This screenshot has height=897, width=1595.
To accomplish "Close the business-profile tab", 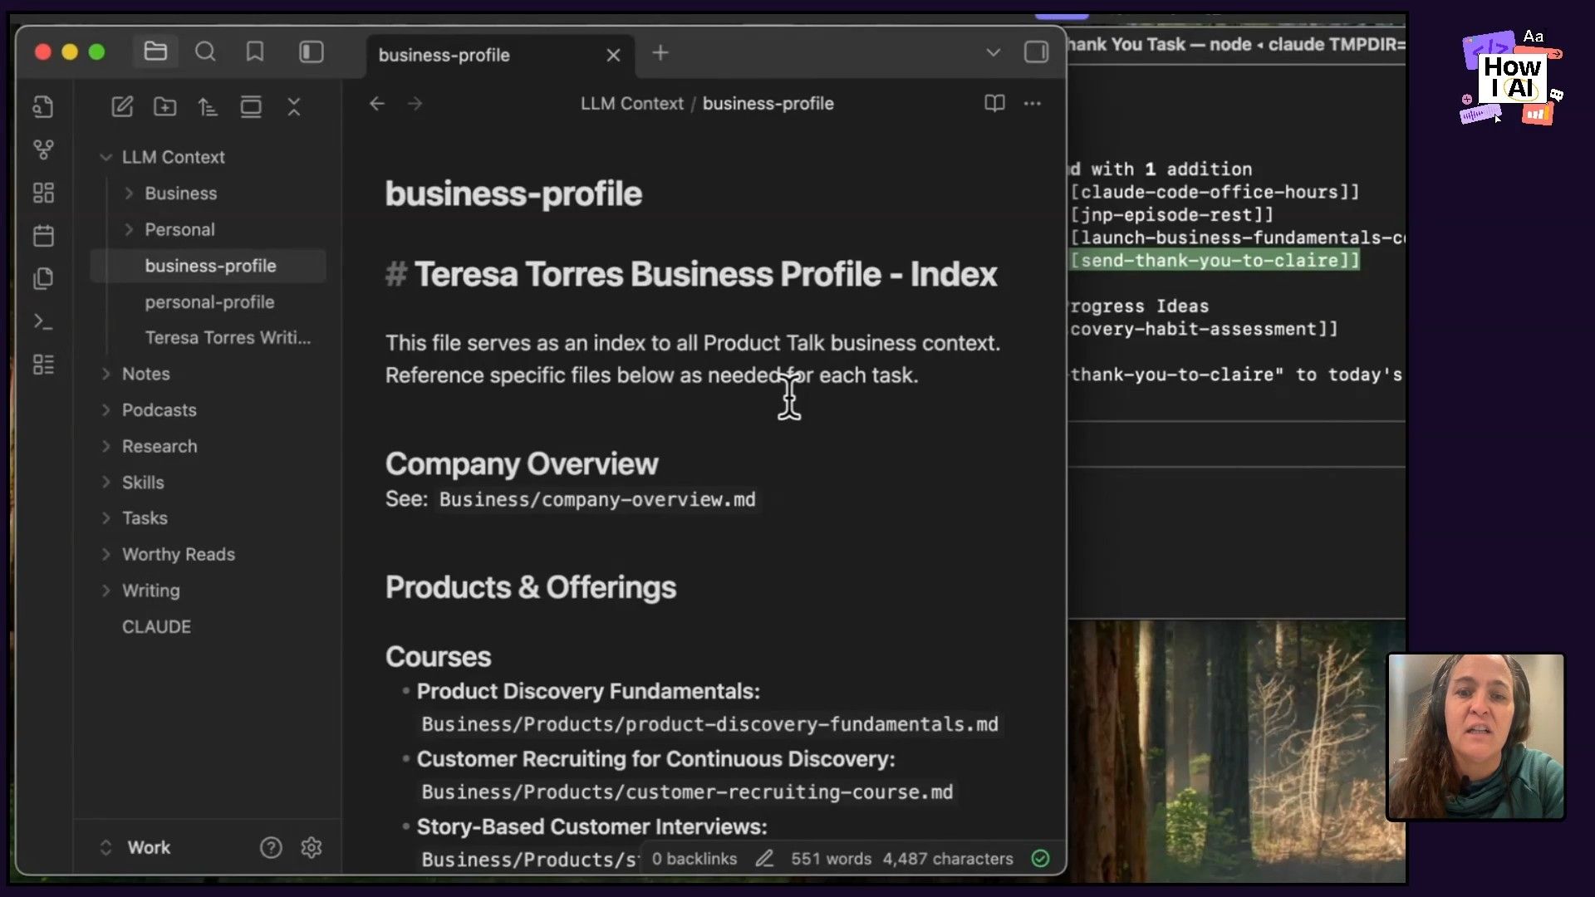I will click(x=613, y=55).
